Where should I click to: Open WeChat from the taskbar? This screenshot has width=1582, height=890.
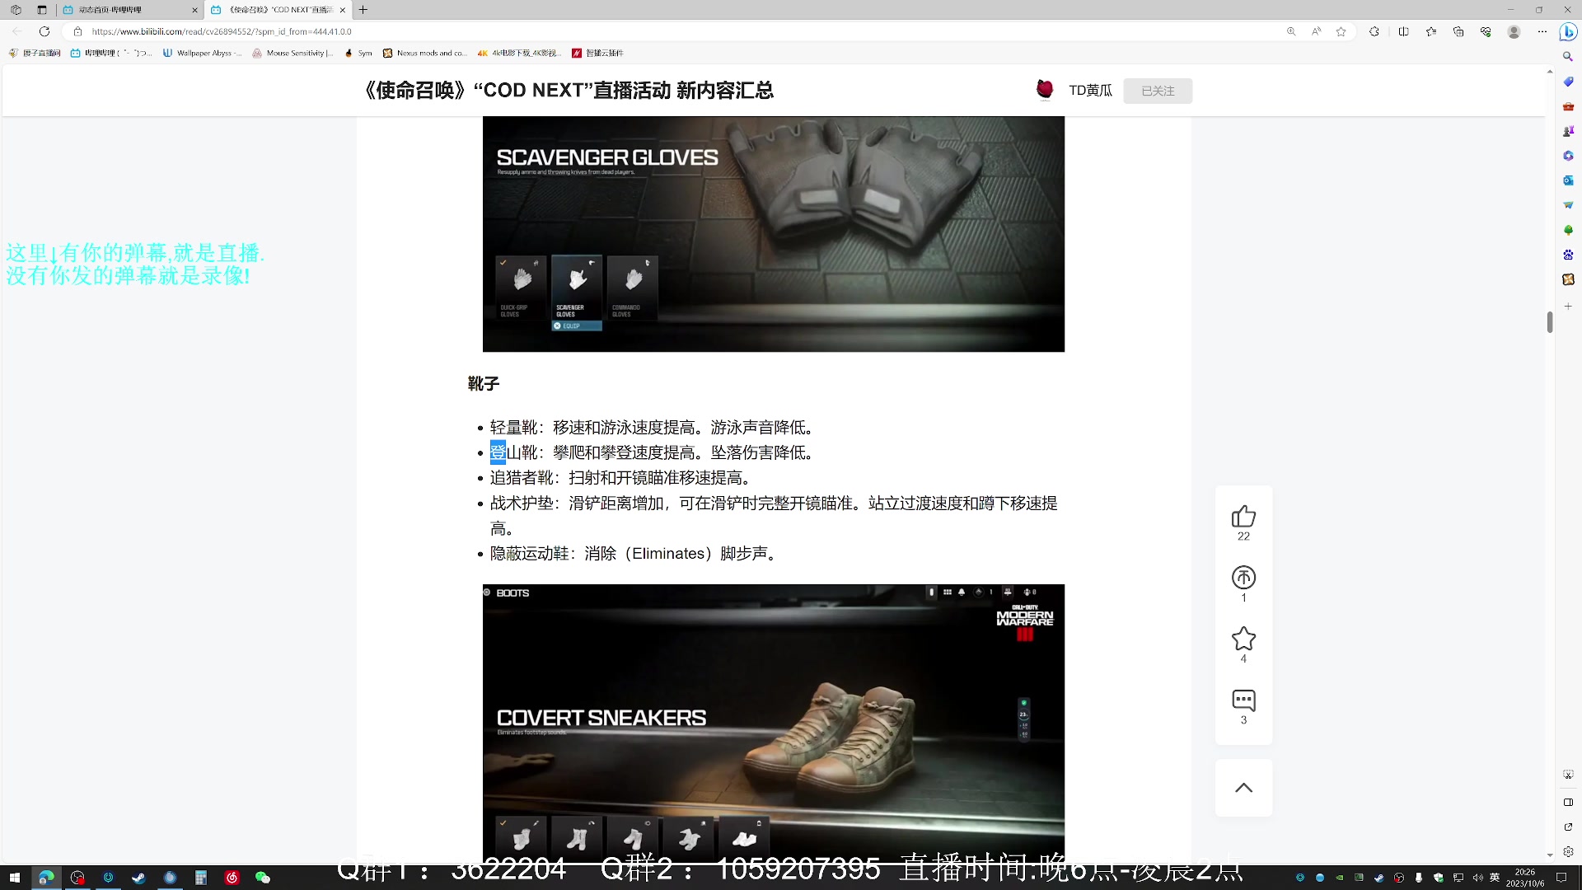[x=263, y=878]
